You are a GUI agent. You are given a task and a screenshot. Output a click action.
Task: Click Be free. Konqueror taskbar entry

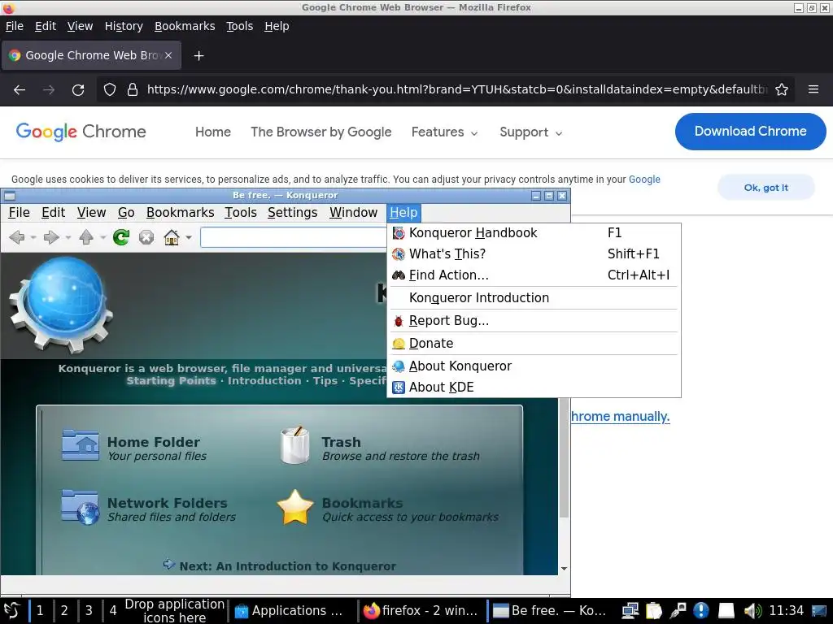pyautogui.click(x=552, y=611)
